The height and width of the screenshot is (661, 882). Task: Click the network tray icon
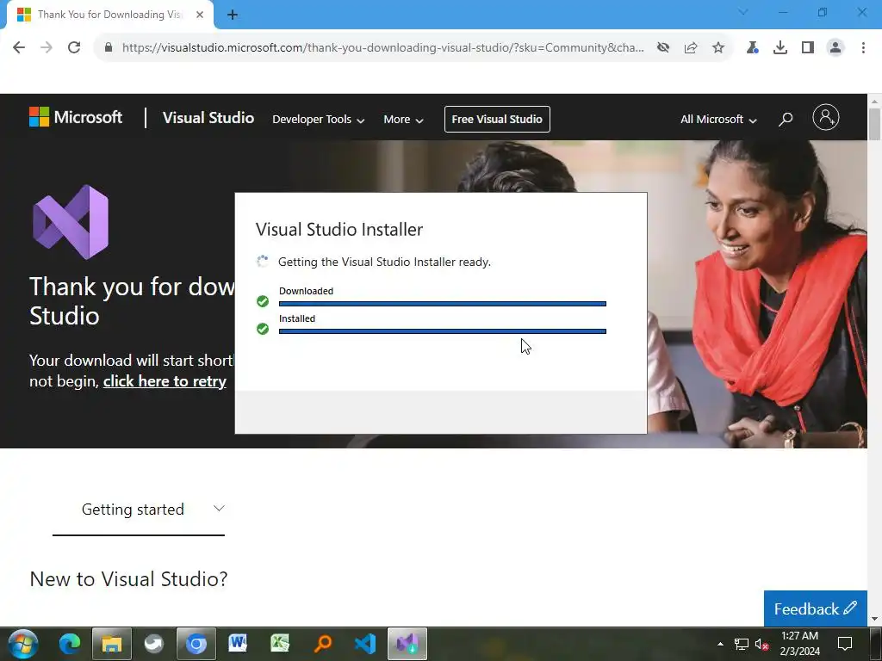[742, 644]
